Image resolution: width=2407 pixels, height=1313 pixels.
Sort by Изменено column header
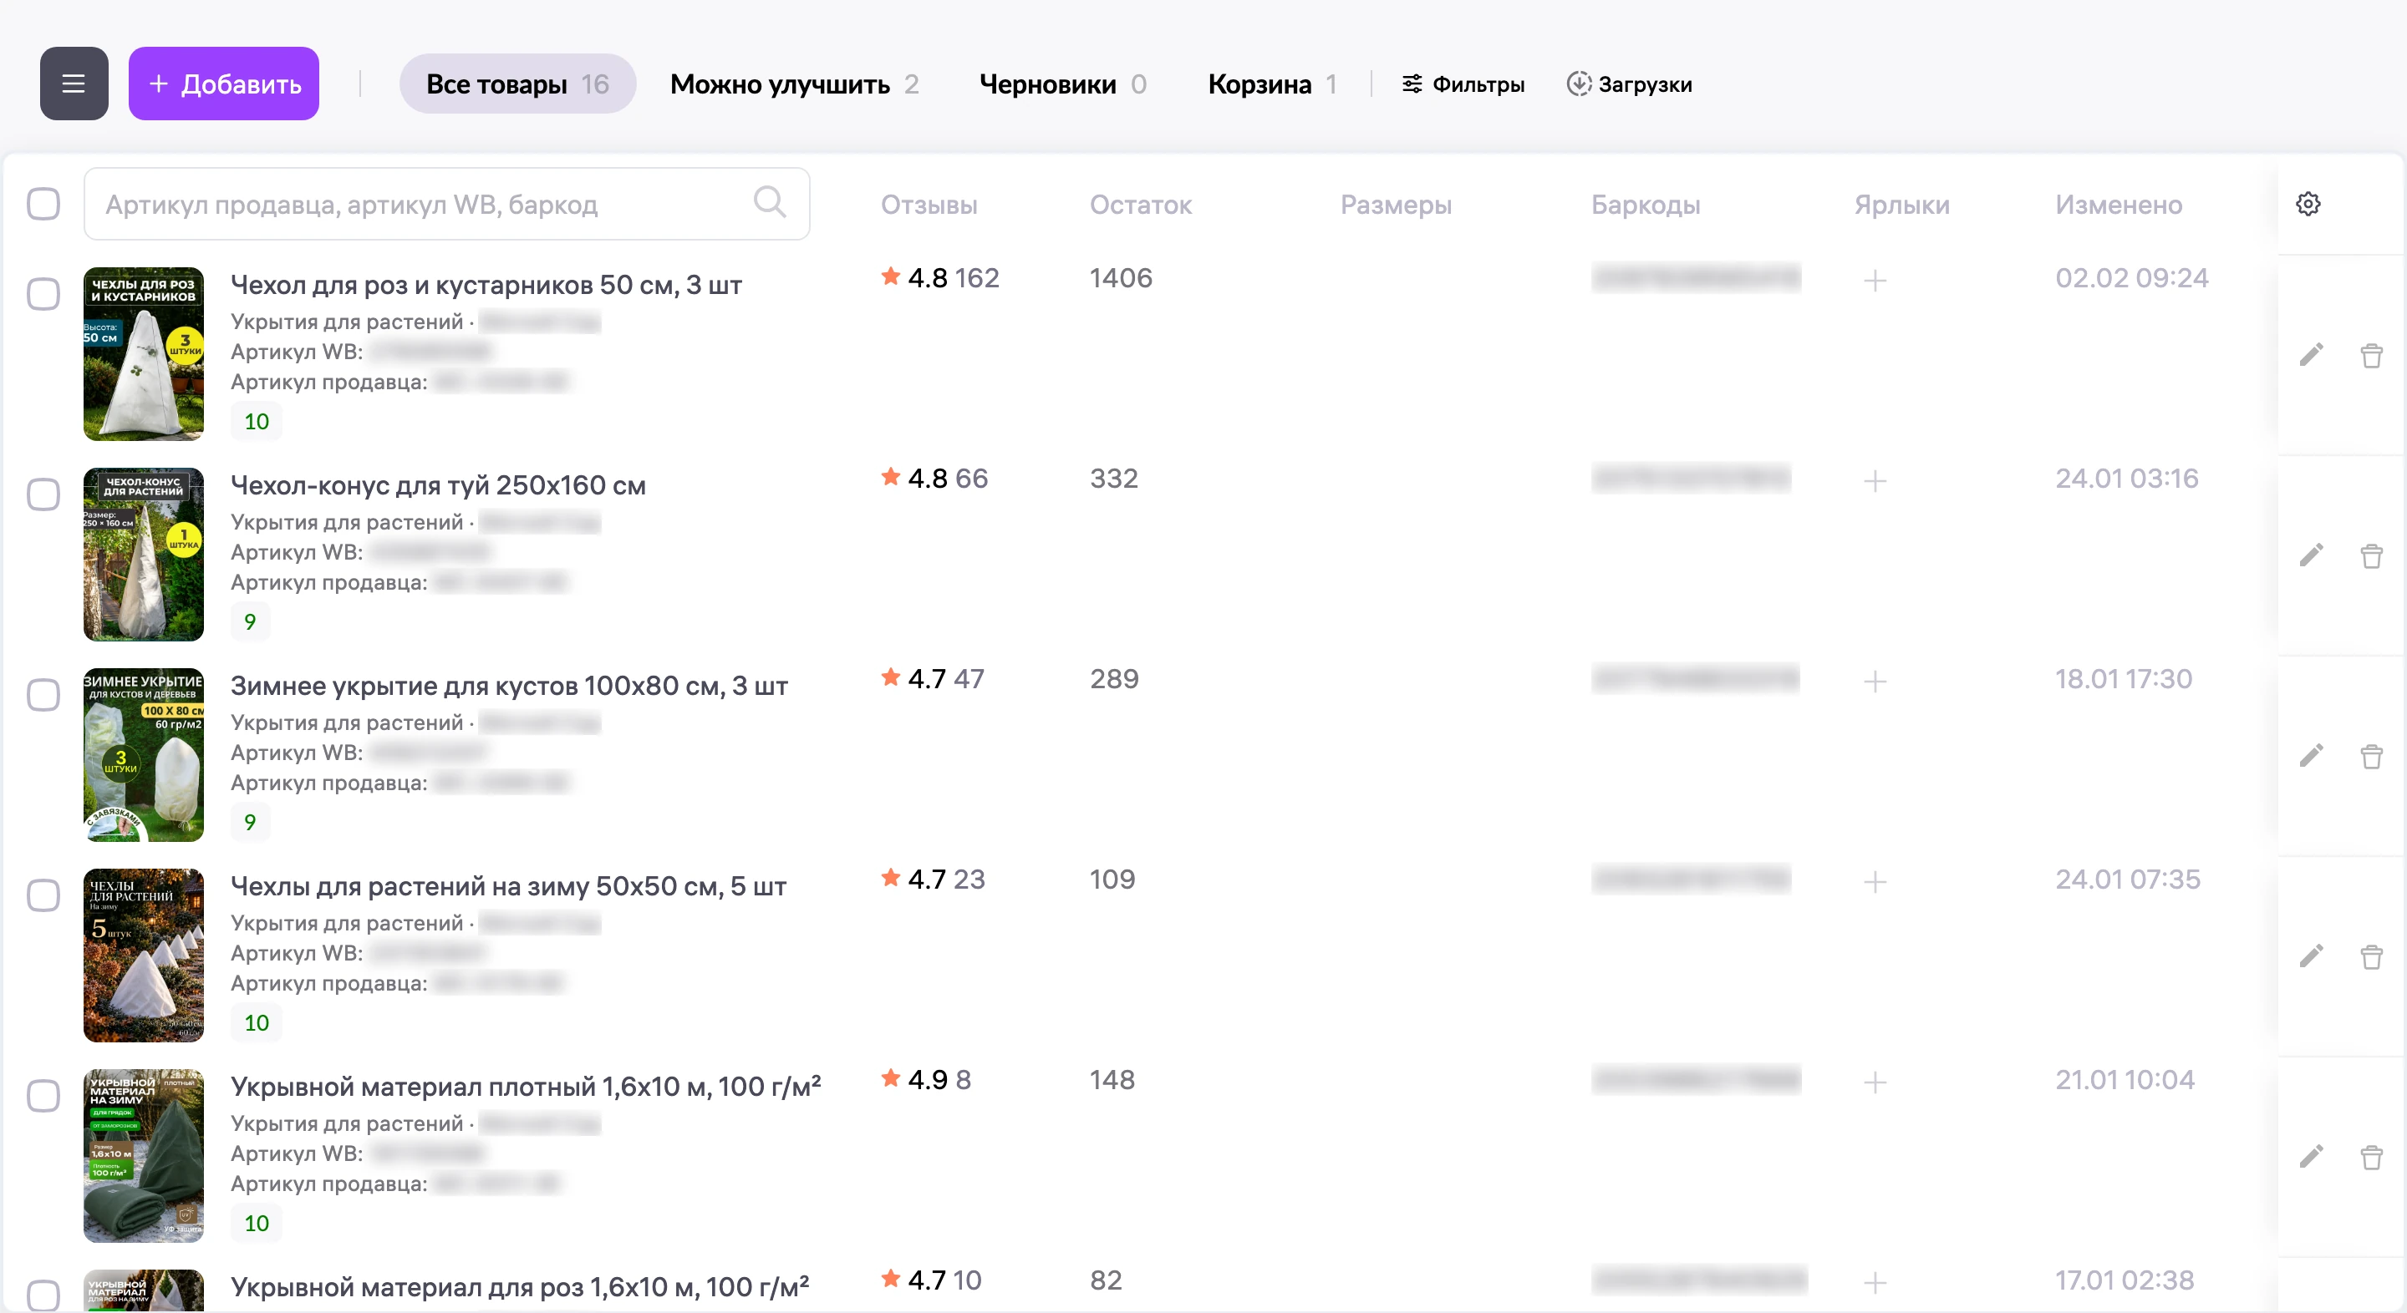(2119, 205)
